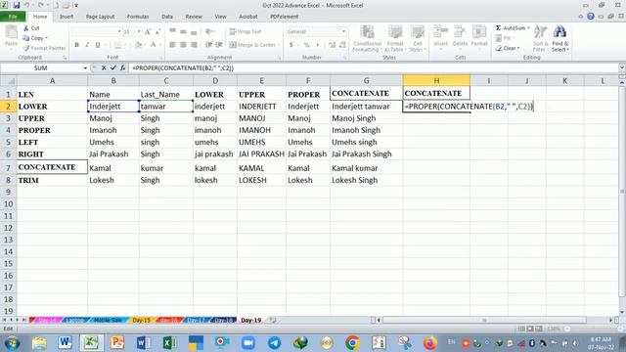Click the Align Text Left icon

172,45
